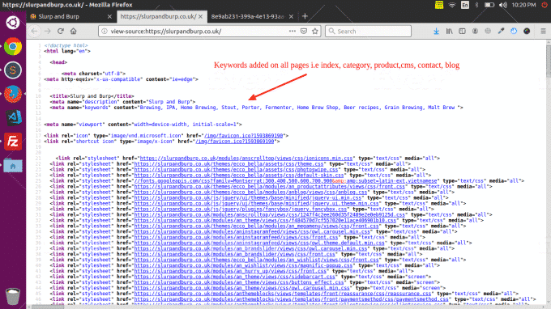Click the dark globe extension icon

pyautogui.click(x=527, y=32)
